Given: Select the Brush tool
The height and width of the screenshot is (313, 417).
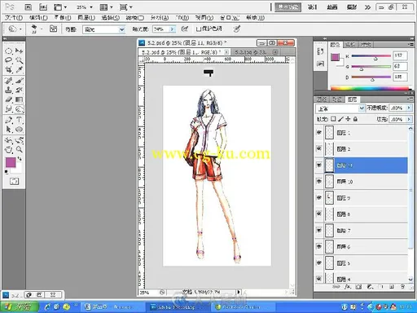Looking at the screenshot, I should point(19,81).
